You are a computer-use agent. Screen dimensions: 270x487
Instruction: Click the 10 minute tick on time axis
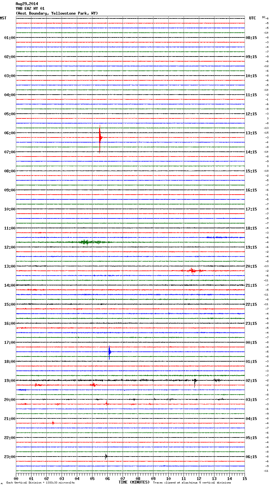pos(168,478)
